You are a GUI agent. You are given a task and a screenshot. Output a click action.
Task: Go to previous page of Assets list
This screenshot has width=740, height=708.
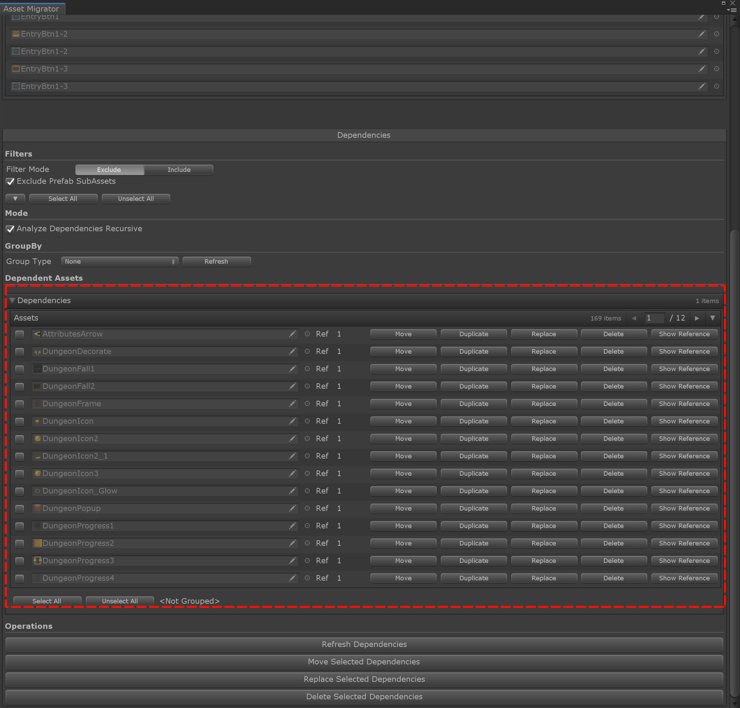click(x=634, y=318)
